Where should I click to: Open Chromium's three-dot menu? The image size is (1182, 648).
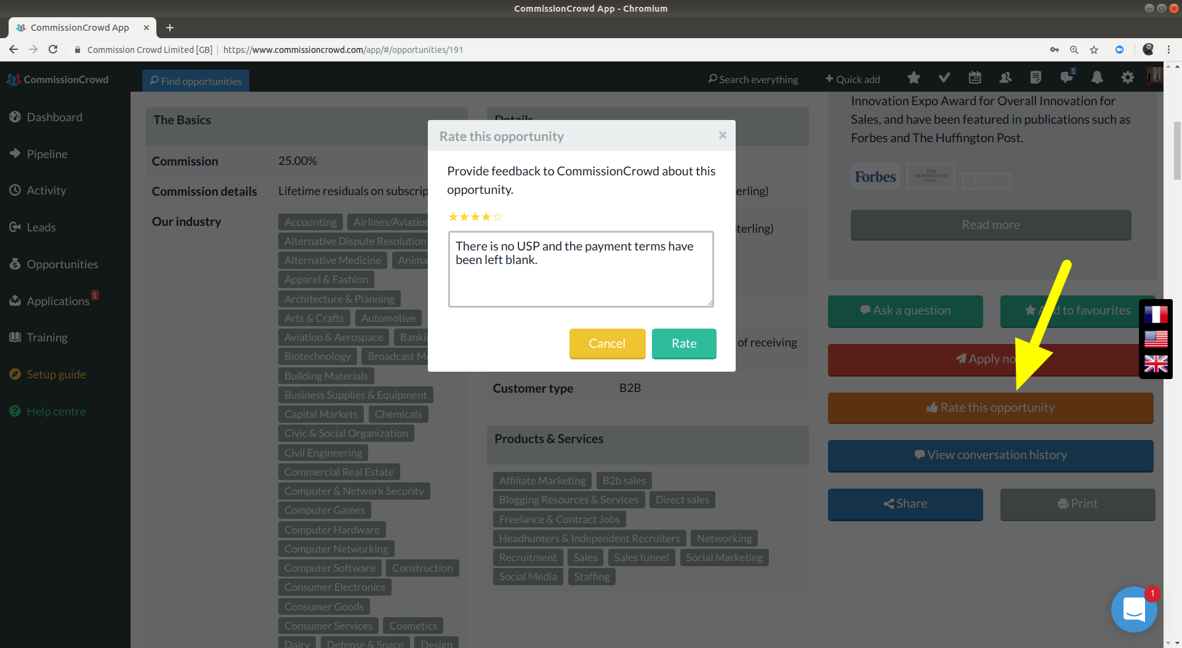1168,50
